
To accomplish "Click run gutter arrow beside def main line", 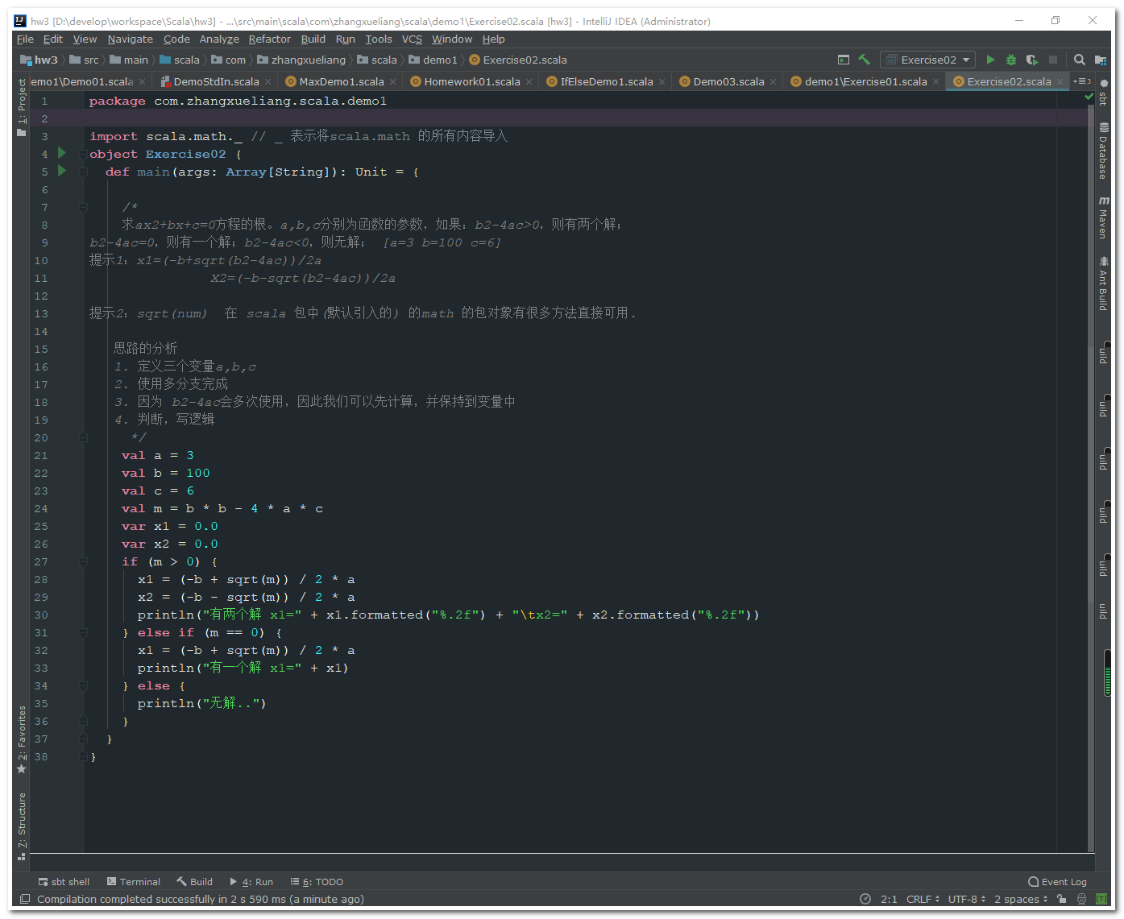I will pos(62,171).
